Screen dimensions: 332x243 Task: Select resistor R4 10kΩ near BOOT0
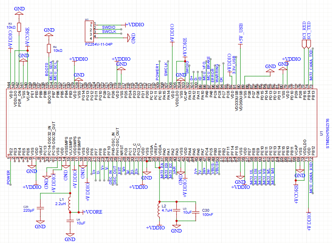[x=48, y=48]
